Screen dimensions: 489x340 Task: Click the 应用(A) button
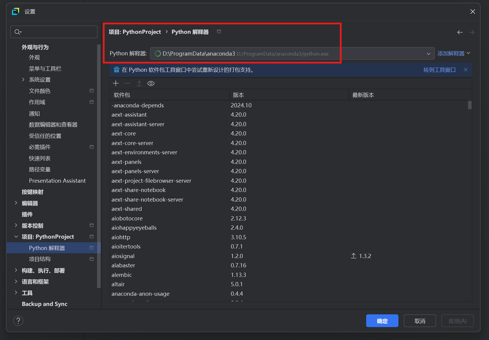point(457,321)
